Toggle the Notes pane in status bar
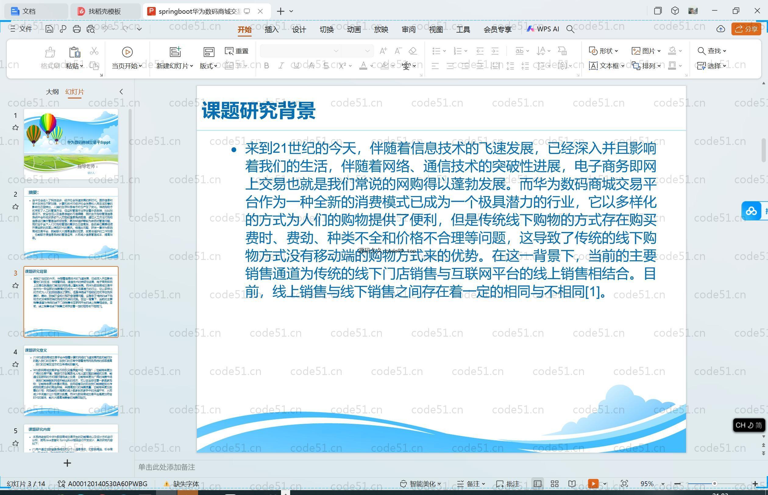The width and height of the screenshot is (768, 495). [471, 484]
